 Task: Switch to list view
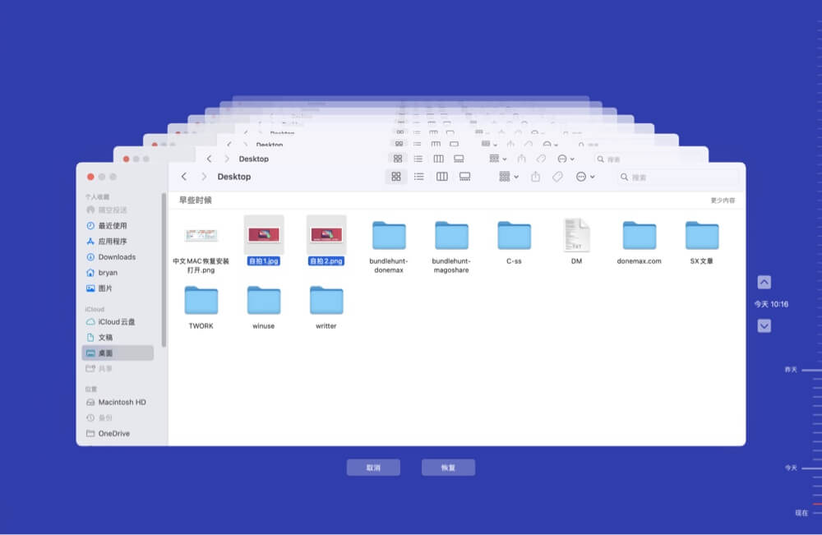419,177
